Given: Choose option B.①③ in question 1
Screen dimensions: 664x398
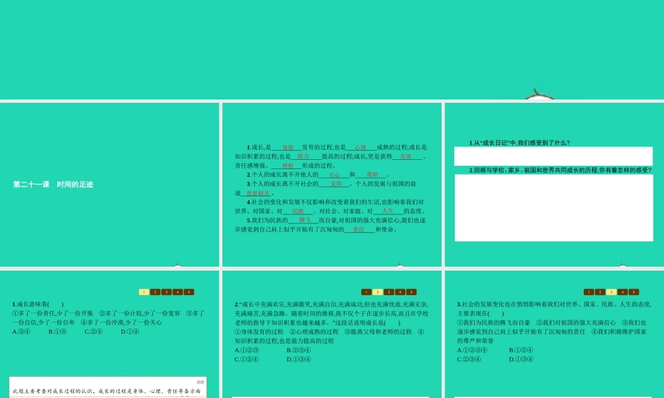Looking at the screenshot, I should point(57,332).
